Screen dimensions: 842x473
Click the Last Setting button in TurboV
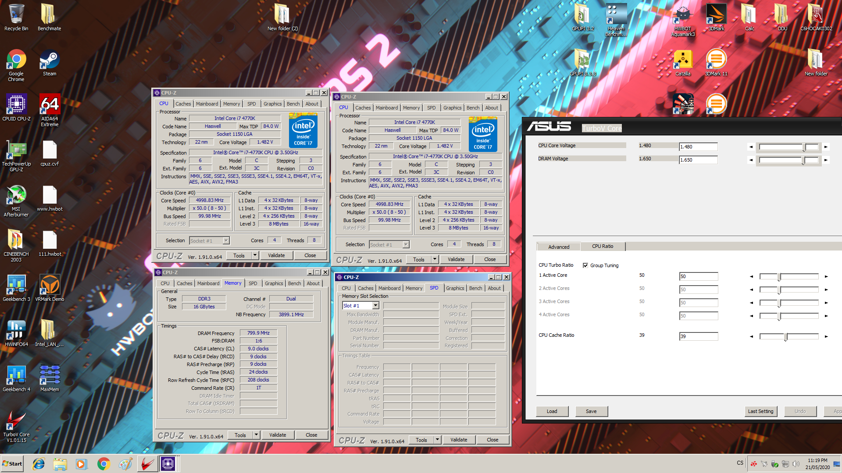point(760,411)
